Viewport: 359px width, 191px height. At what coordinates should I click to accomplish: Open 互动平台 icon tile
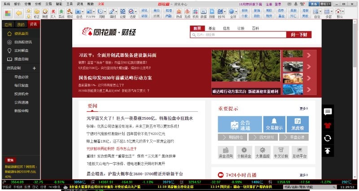[299, 152]
